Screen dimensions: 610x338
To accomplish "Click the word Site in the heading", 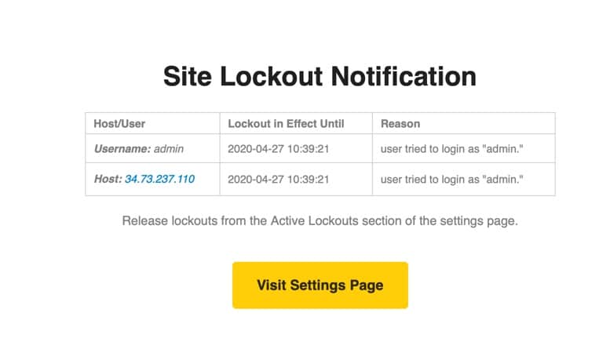I will pyautogui.click(x=187, y=76).
